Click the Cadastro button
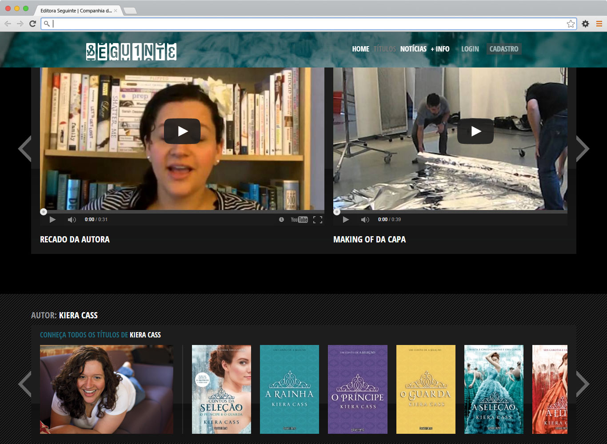Viewport: 607px width, 444px height. (503, 49)
